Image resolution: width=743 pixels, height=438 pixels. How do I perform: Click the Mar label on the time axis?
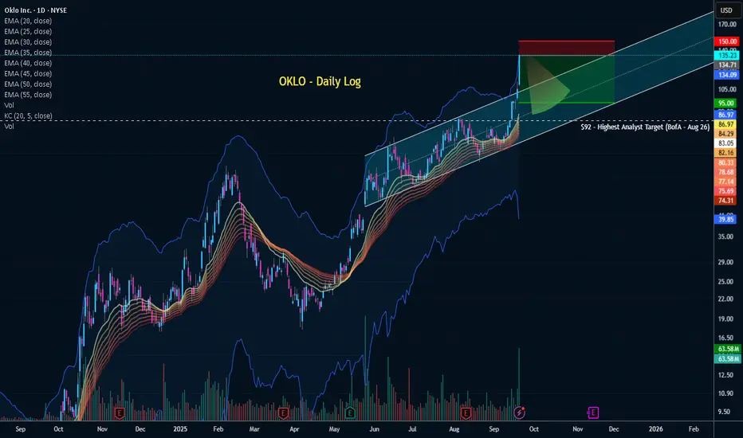[x=254, y=429]
